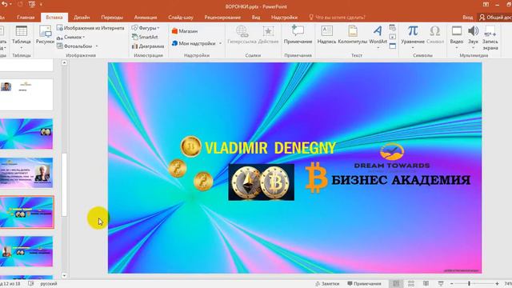Click the Символ omega button
This screenshot has width=512, height=288.
click(435, 34)
